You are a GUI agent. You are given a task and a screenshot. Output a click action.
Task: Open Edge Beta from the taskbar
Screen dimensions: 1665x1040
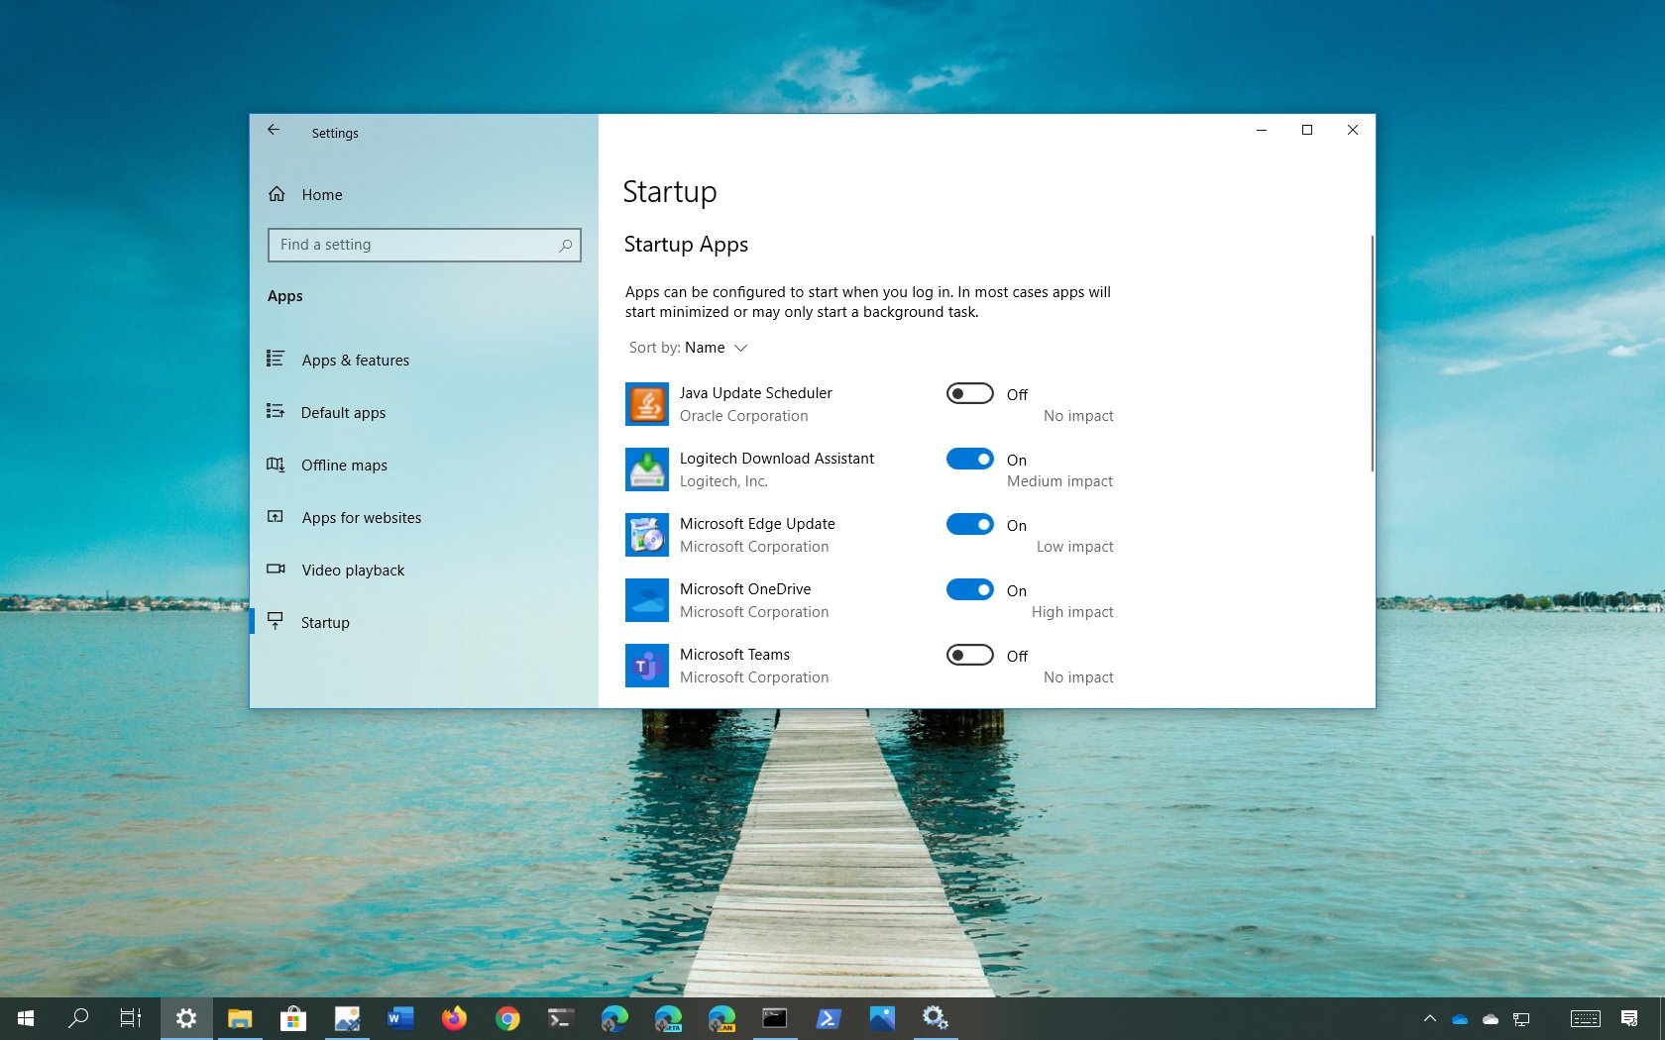click(668, 1018)
